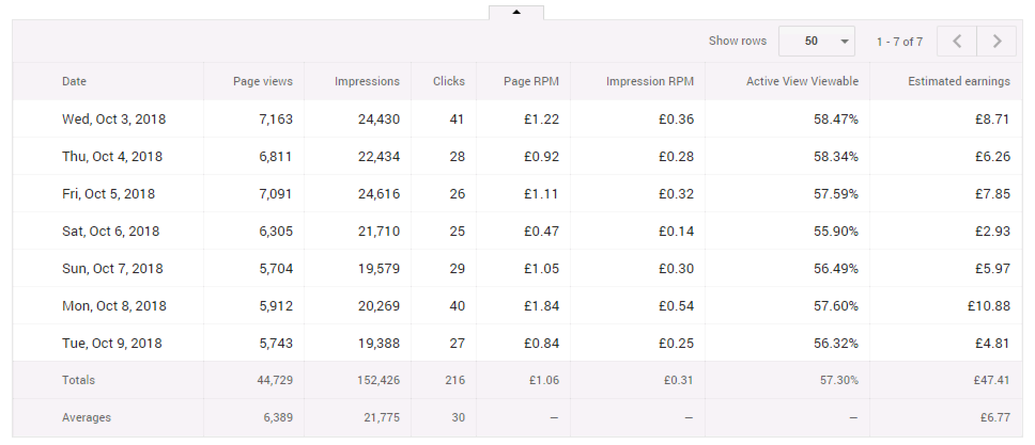
Task: Sort by the Active View Viewable column
Action: [x=802, y=81]
